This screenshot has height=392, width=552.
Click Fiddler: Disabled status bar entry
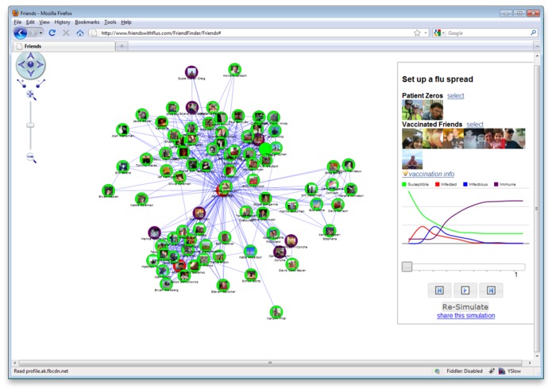[465, 371]
